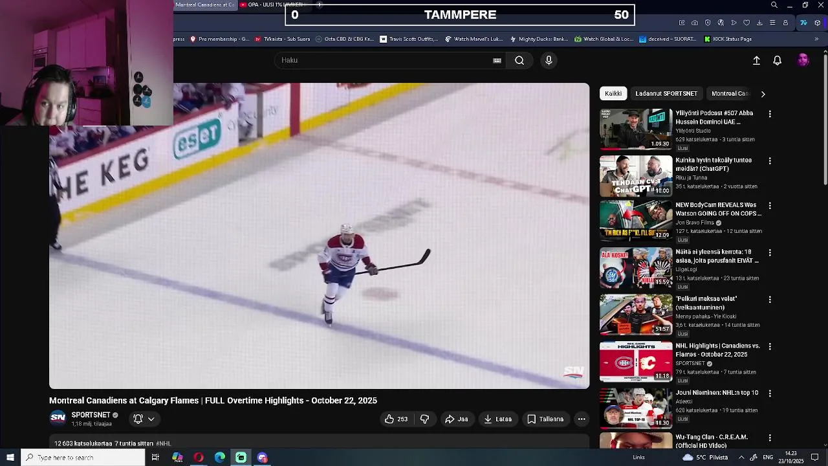The height and width of the screenshot is (466, 828).
Task: Activate voice search microphone icon
Action: 549,60
